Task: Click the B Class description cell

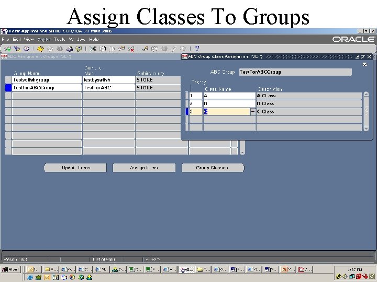Action: point(309,103)
